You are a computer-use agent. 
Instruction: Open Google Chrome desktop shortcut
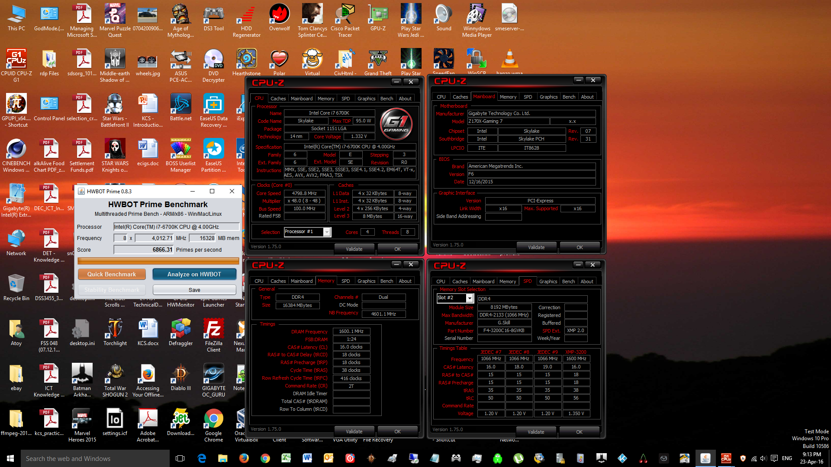click(x=213, y=425)
